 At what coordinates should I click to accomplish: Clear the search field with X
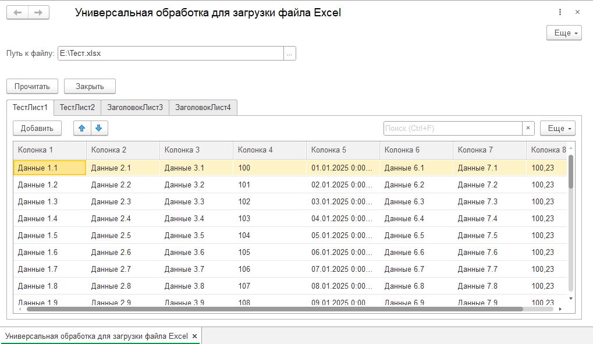click(528, 128)
